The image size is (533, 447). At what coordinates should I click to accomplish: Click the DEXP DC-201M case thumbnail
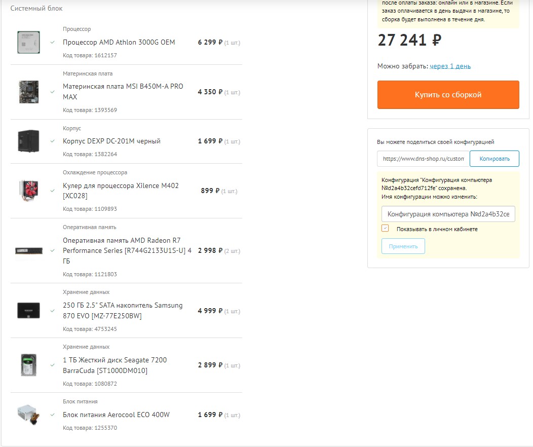coord(28,141)
